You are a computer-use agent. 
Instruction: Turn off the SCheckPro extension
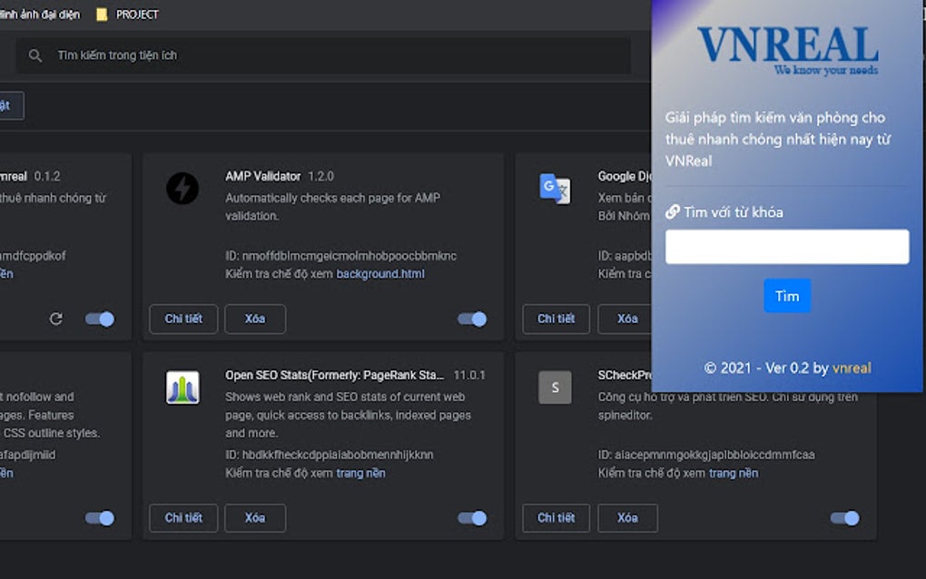pos(844,518)
